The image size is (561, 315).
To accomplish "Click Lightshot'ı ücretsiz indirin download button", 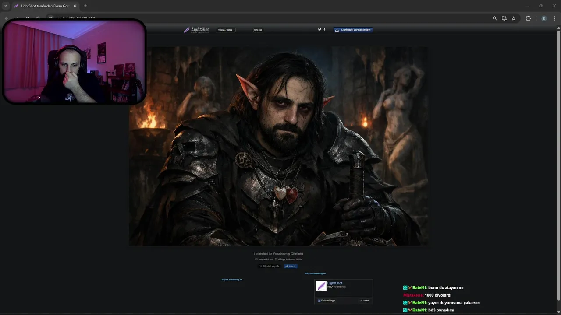I will tap(353, 30).
